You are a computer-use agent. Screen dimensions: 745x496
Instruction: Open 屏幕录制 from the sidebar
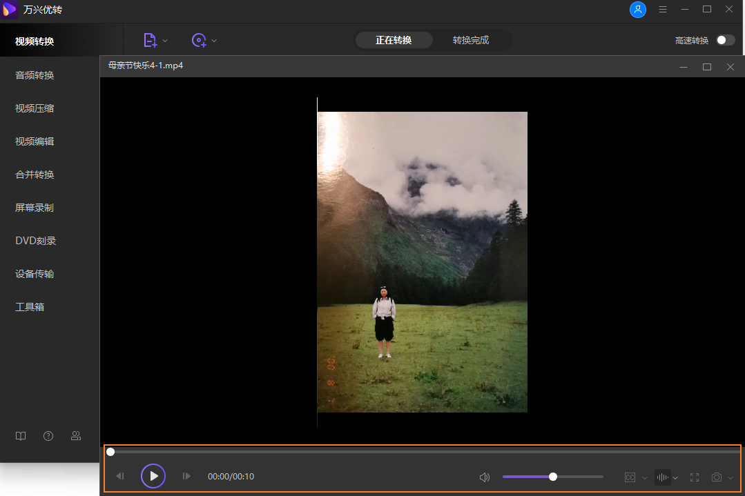pyautogui.click(x=35, y=208)
